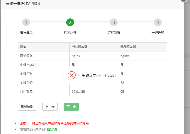The width and height of the screenshot is (190, 134).
Task: Click the 一键迁移 step label
Action: pos(158,33)
